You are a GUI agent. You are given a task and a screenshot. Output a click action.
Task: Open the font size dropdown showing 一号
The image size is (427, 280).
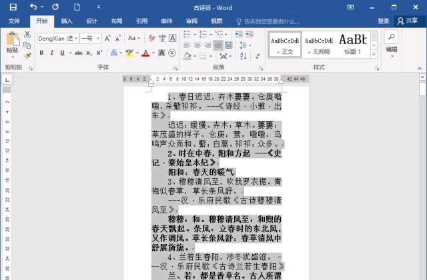coord(98,39)
